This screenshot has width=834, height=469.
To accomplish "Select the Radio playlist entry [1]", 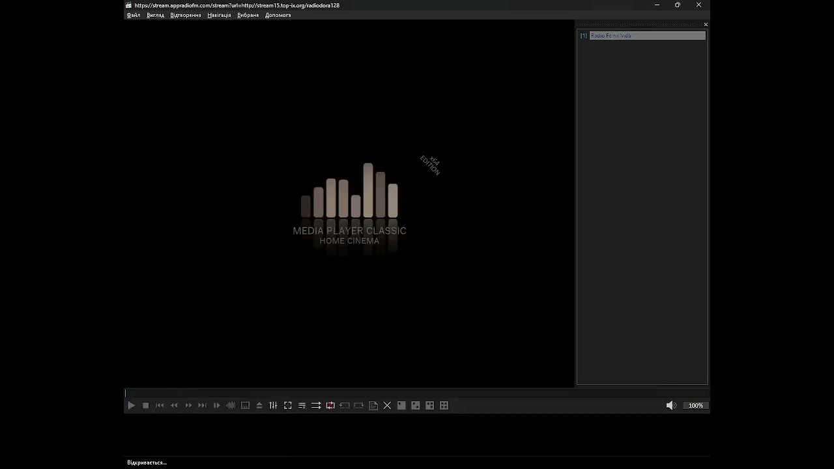I will click(642, 35).
